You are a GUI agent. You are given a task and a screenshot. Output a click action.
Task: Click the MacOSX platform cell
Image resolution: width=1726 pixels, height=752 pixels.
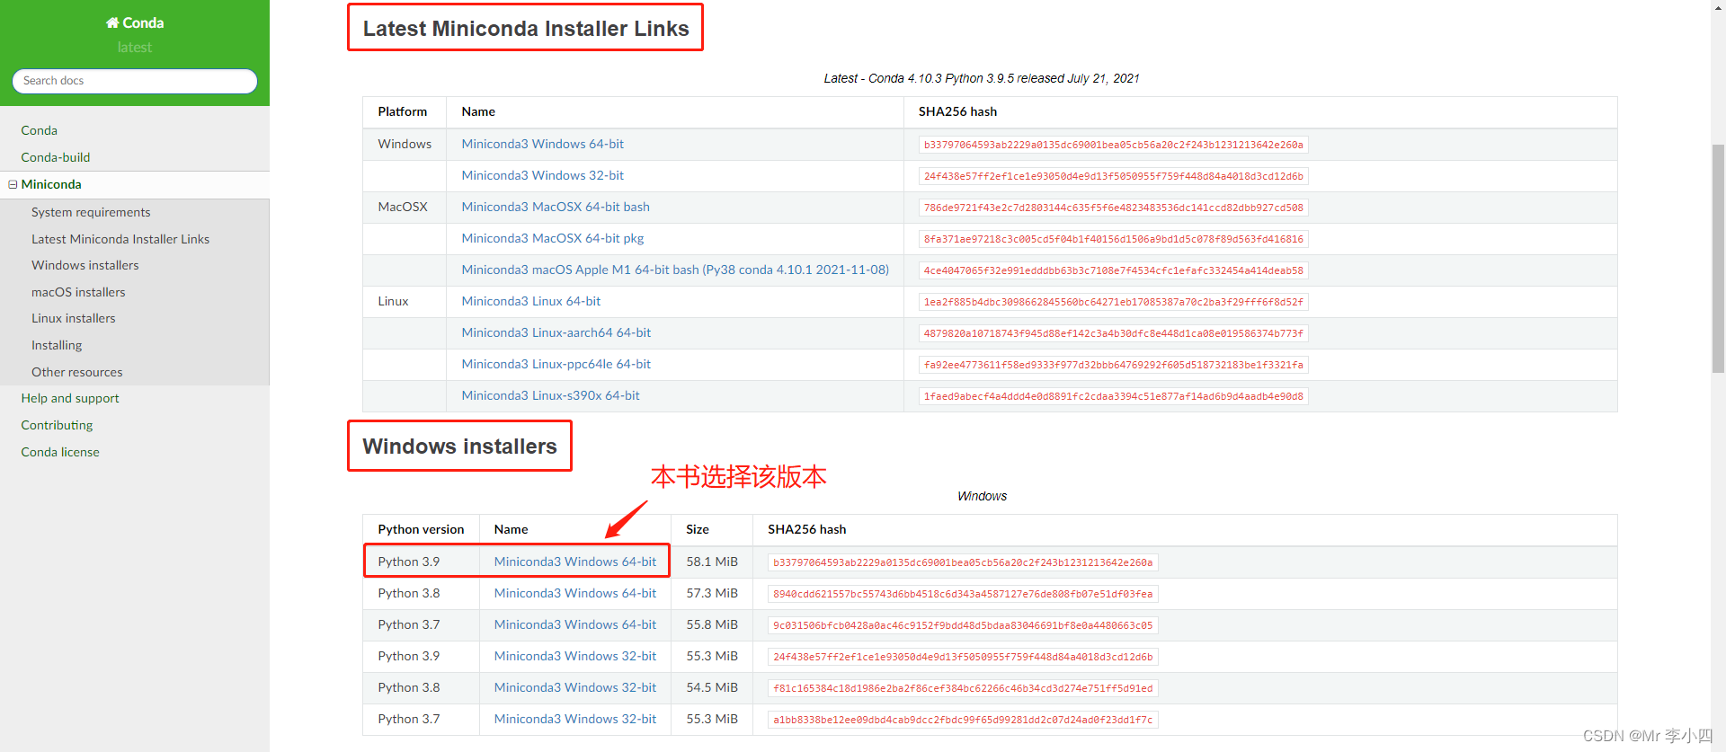tap(403, 207)
